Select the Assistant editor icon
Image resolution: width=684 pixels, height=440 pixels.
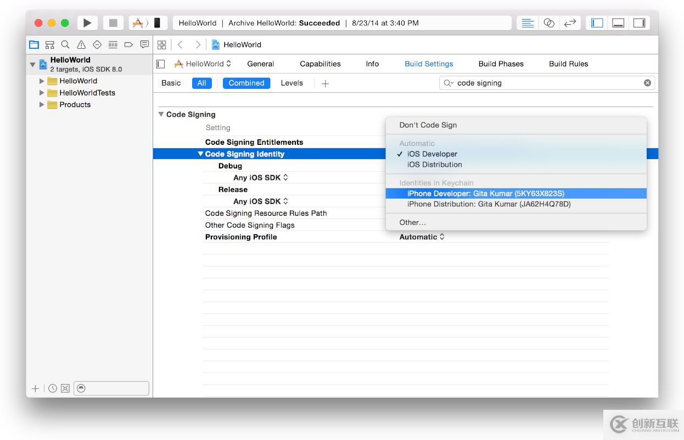click(x=549, y=23)
